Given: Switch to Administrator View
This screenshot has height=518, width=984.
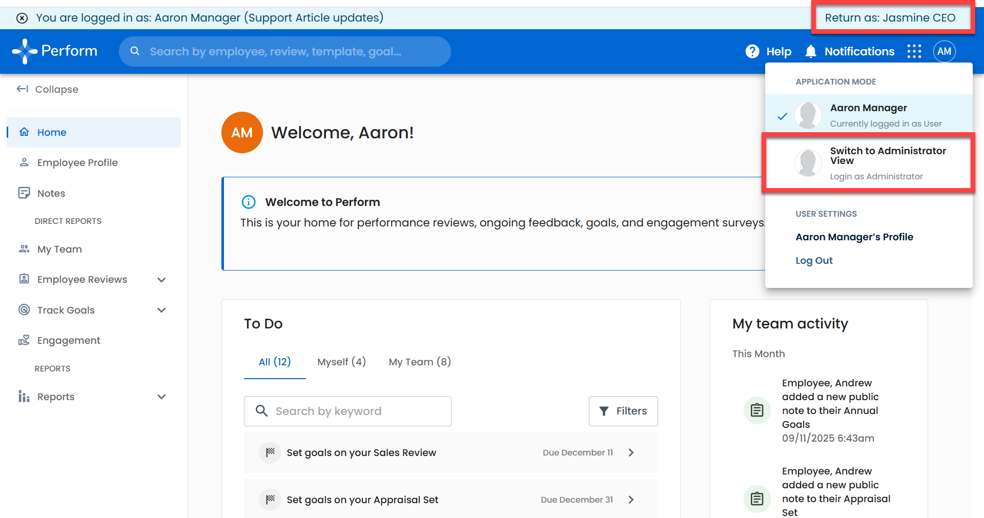Looking at the screenshot, I should pos(869,163).
